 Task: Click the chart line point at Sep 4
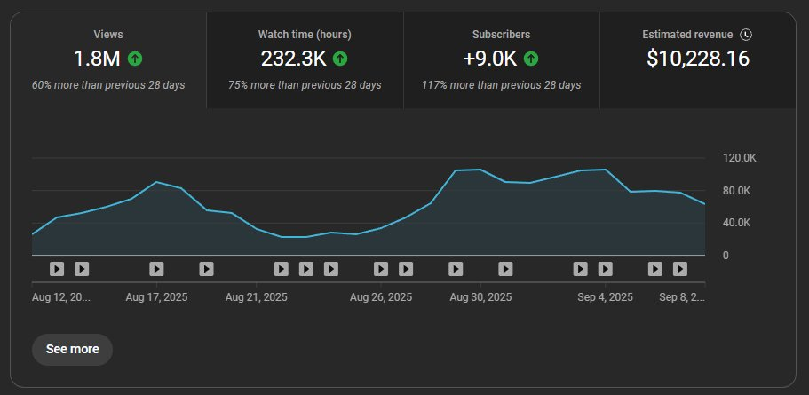[606, 170]
